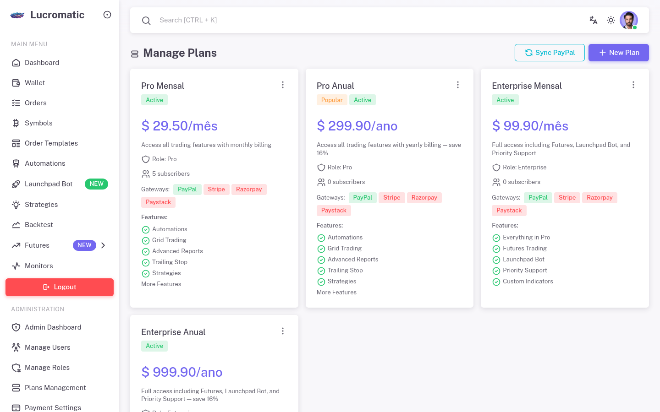Click the user profile avatar
This screenshot has width=660, height=412.
pos(628,20)
